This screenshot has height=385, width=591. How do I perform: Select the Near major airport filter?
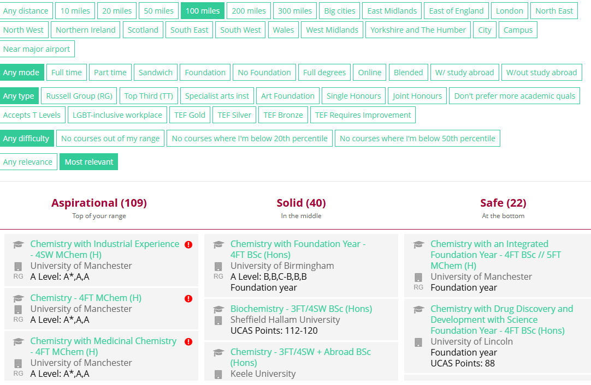pos(37,49)
